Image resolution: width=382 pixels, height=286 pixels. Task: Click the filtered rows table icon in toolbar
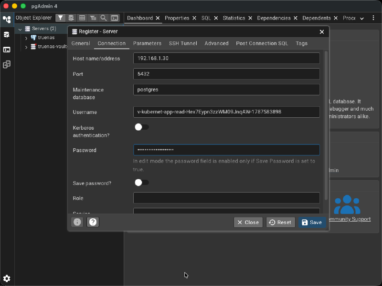tap(93, 18)
